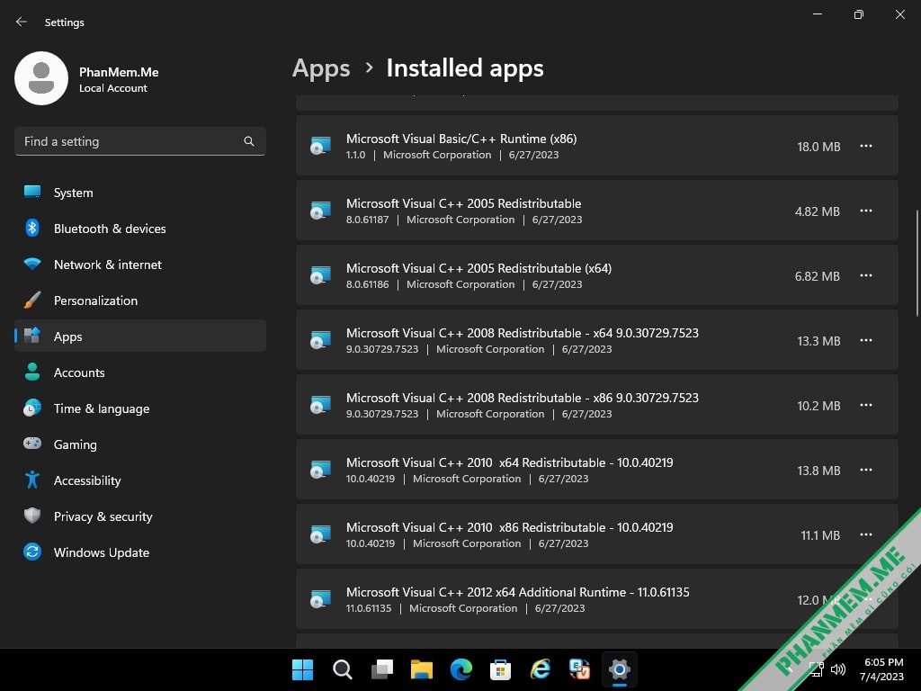Open more options for Visual C++ 2008 x64 entry
Screen dimensions: 921x691
pos(866,340)
